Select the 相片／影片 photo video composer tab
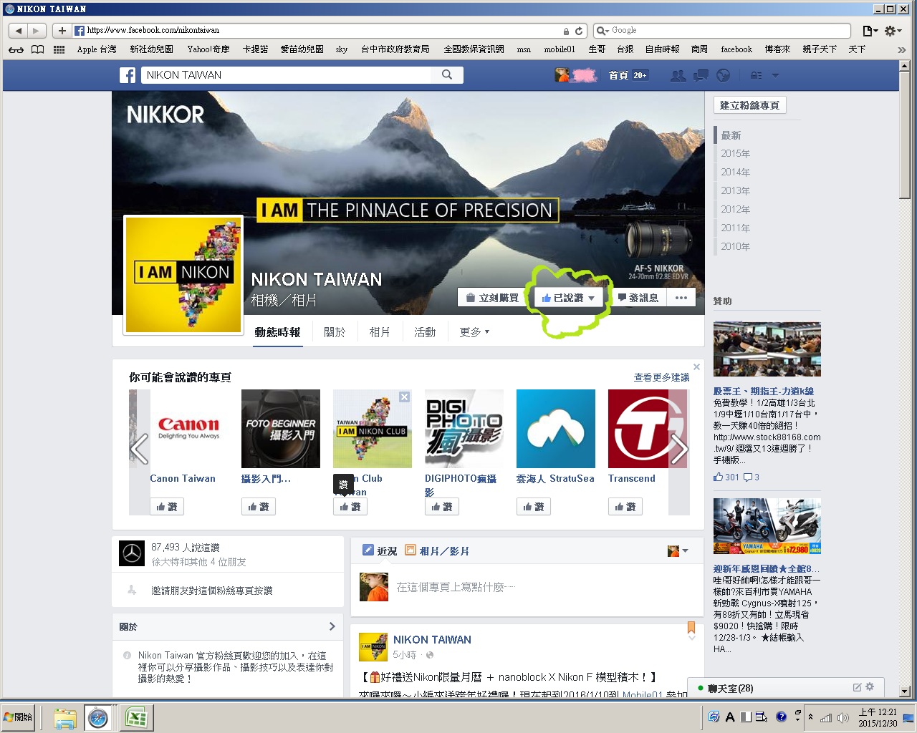 click(x=437, y=550)
